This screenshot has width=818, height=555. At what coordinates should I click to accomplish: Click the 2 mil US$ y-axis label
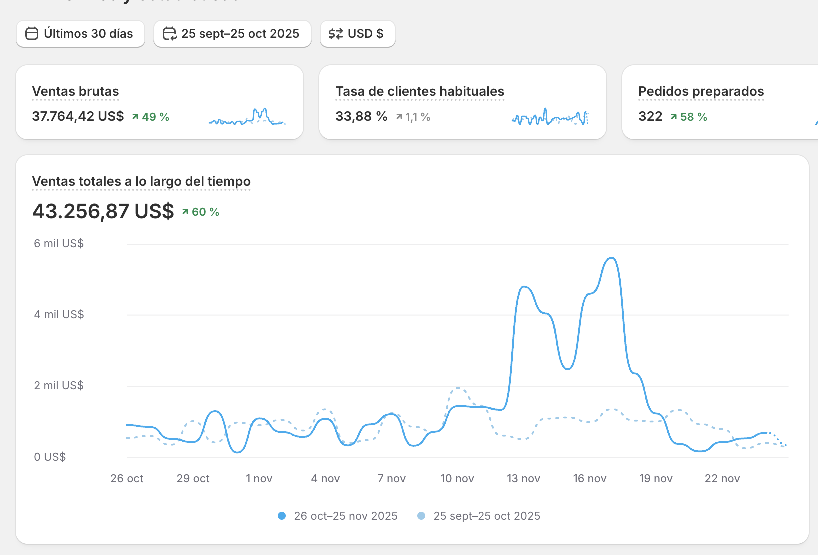59,385
